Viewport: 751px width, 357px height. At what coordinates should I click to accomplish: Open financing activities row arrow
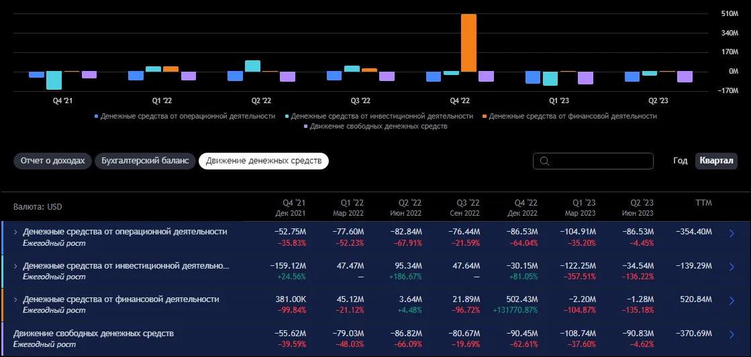tap(732, 301)
